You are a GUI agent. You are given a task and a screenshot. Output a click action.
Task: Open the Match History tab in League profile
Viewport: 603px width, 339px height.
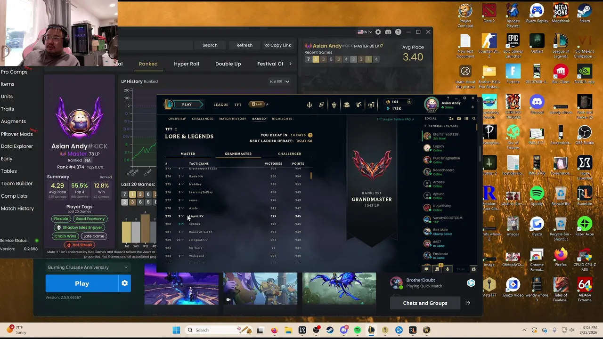(x=232, y=119)
